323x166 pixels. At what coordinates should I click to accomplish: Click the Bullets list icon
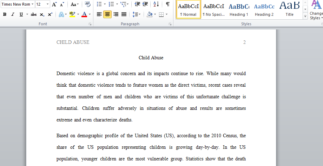[99, 4]
